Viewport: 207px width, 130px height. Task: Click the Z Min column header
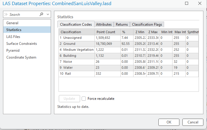tap(140, 32)
